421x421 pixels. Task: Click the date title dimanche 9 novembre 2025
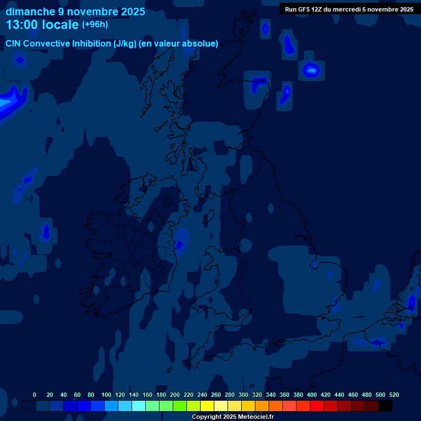(x=75, y=12)
